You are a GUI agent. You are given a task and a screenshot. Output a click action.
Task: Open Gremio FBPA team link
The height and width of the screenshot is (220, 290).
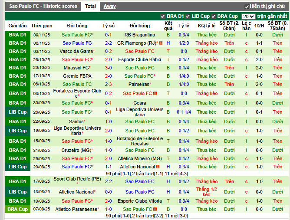pos(77,76)
